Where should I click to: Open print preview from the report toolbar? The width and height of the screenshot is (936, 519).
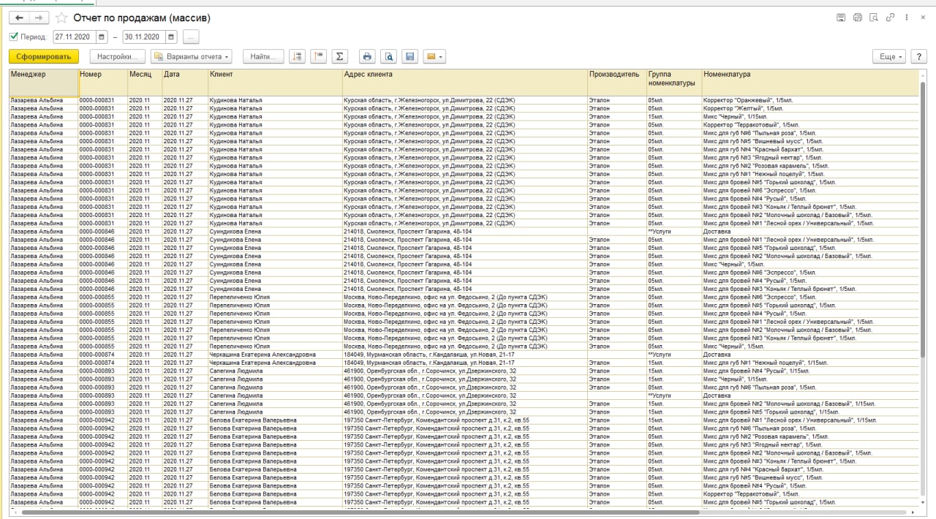389,56
